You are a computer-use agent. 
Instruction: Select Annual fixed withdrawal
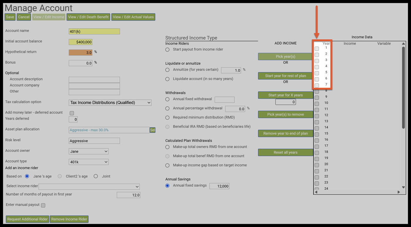pyautogui.click(x=167, y=99)
